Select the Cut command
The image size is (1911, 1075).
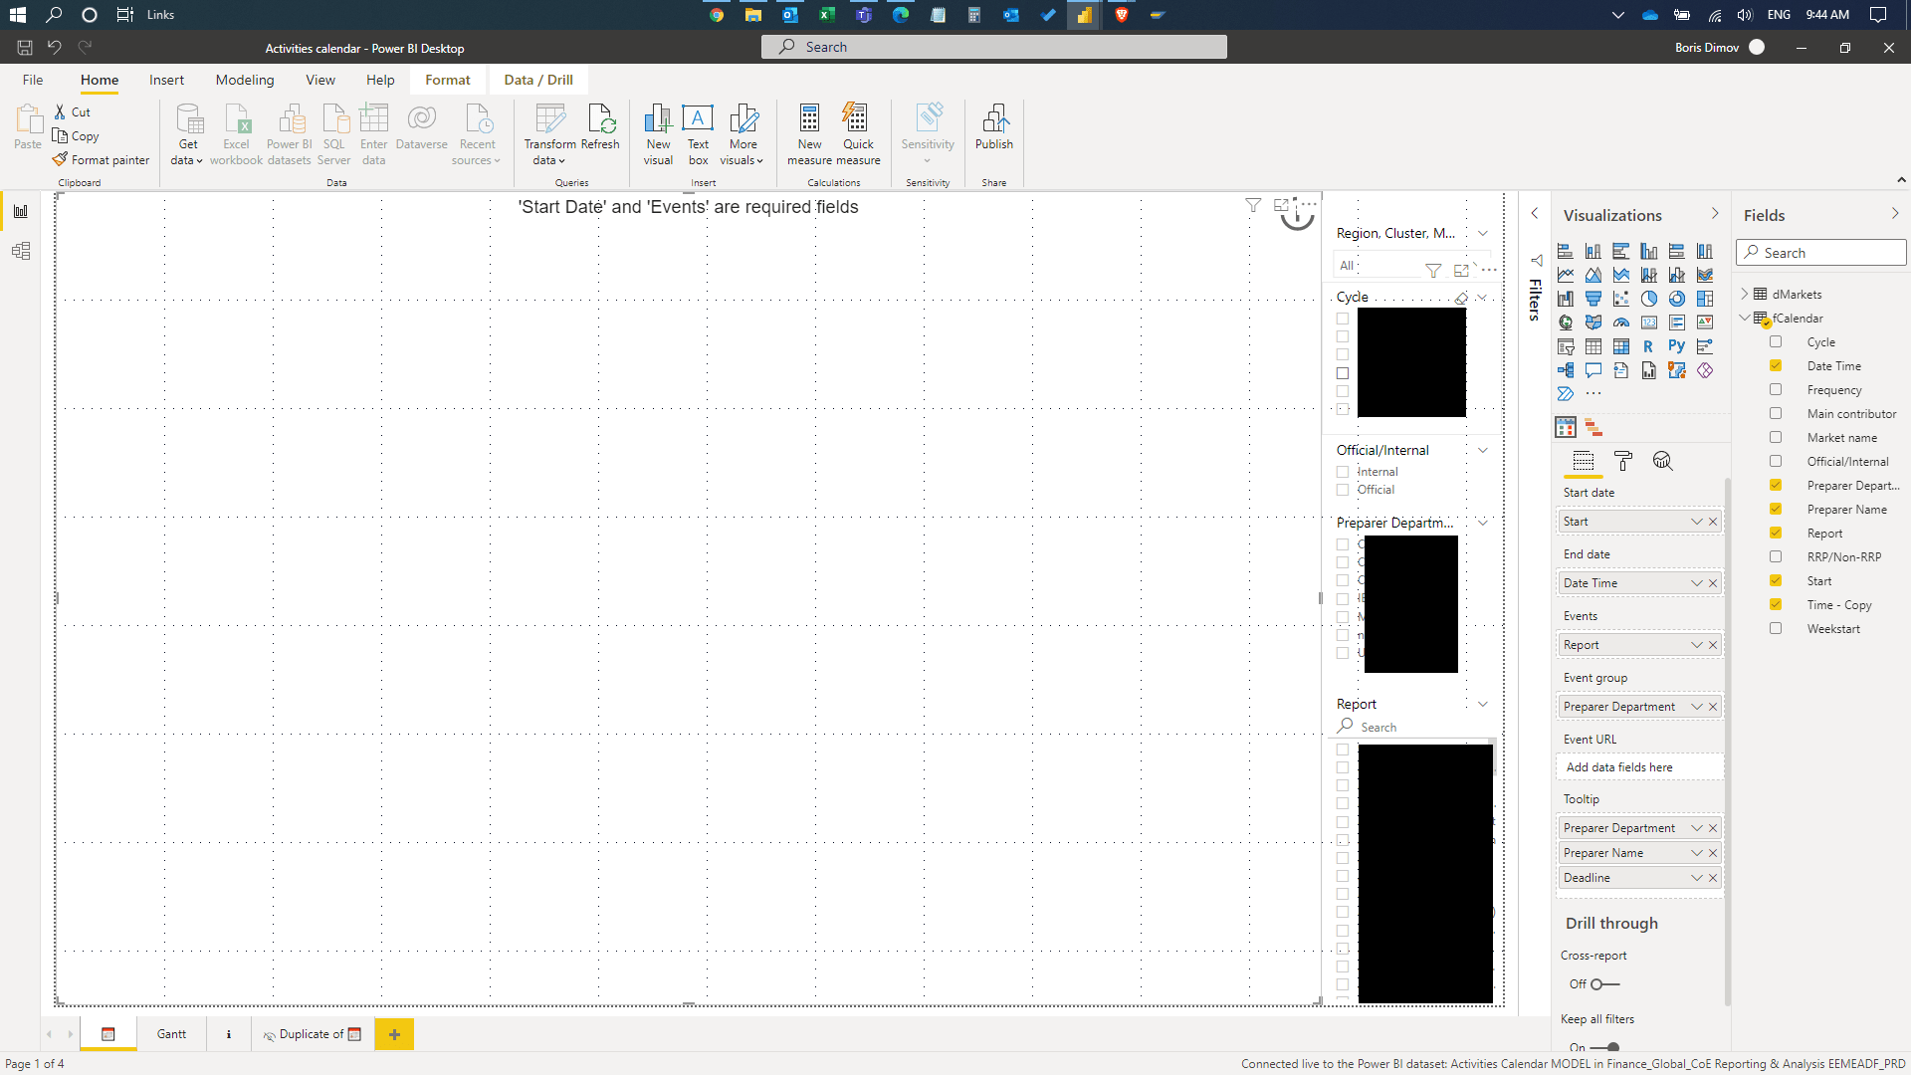click(x=73, y=112)
